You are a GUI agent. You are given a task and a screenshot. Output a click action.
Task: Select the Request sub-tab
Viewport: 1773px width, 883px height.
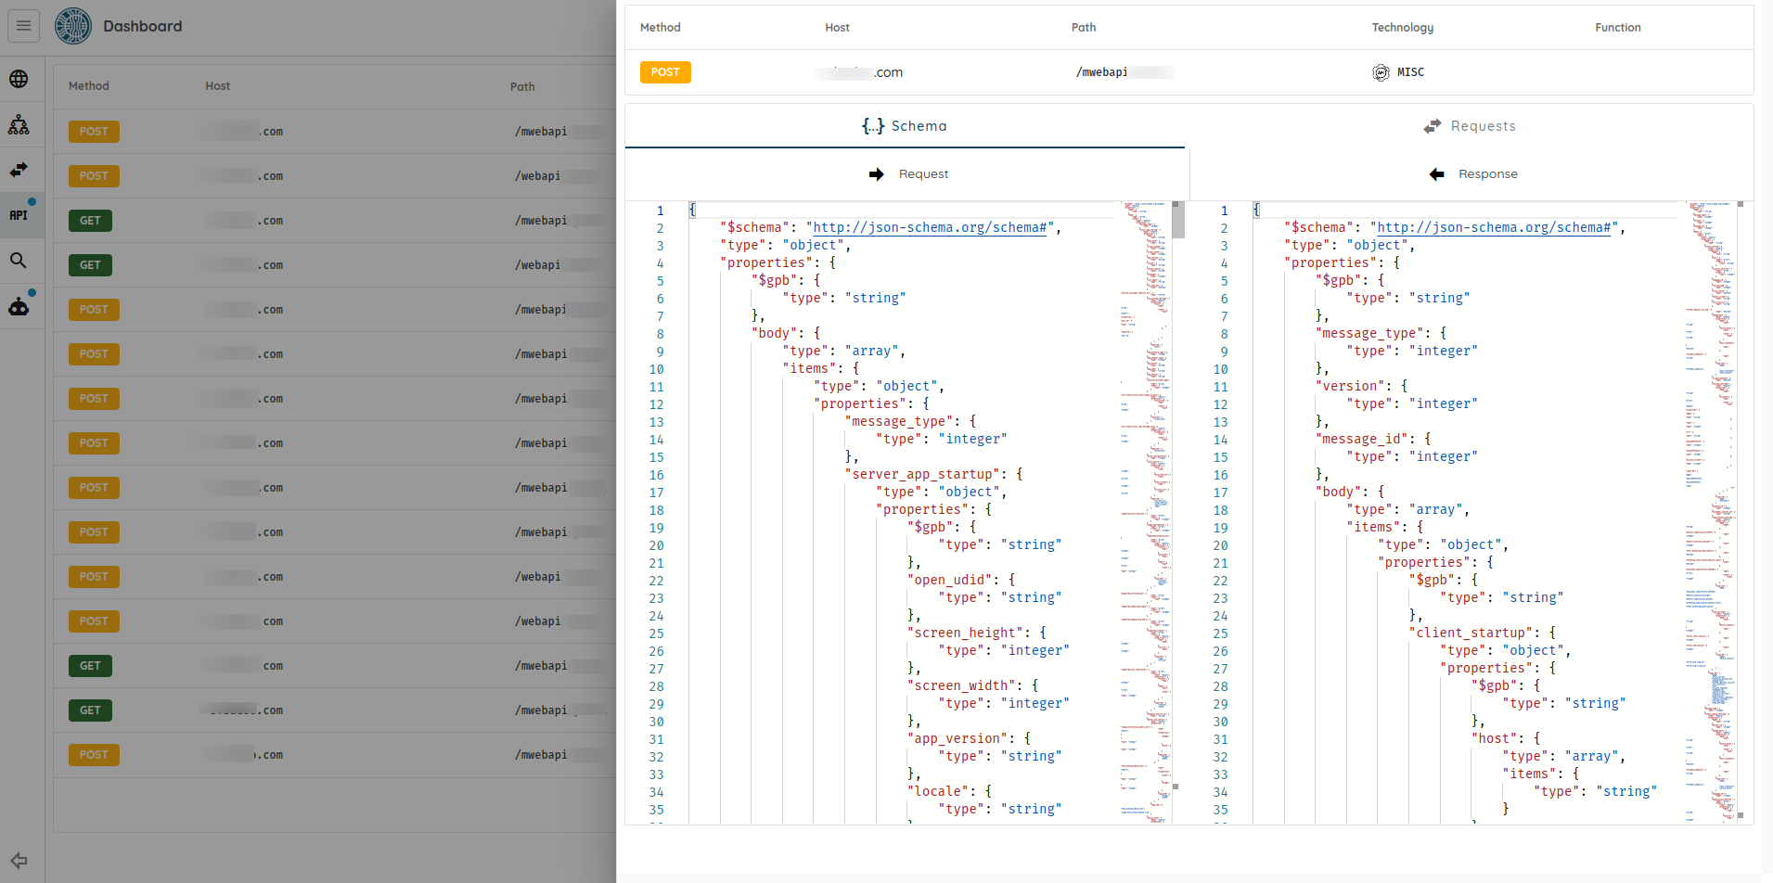pos(907,174)
